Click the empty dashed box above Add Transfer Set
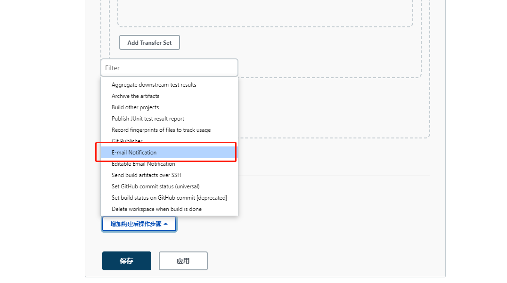The height and width of the screenshot is (283, 507). pyautogui.click(x=265, y=13)
